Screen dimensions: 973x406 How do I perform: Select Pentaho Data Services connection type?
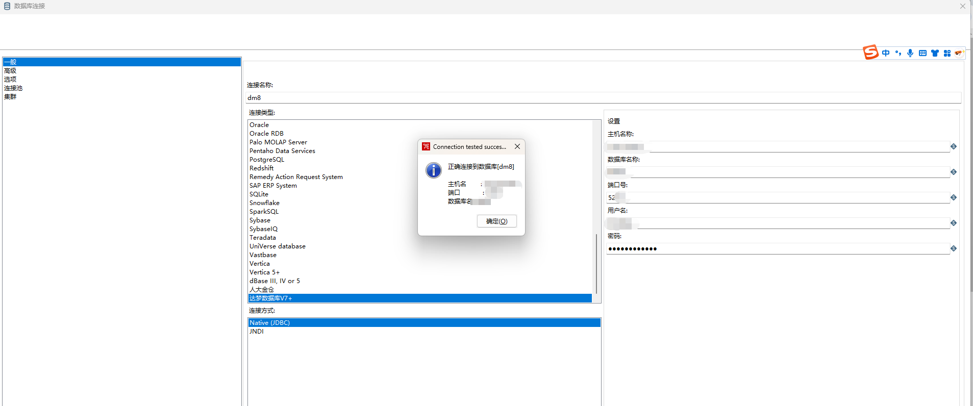click(420, 151)
